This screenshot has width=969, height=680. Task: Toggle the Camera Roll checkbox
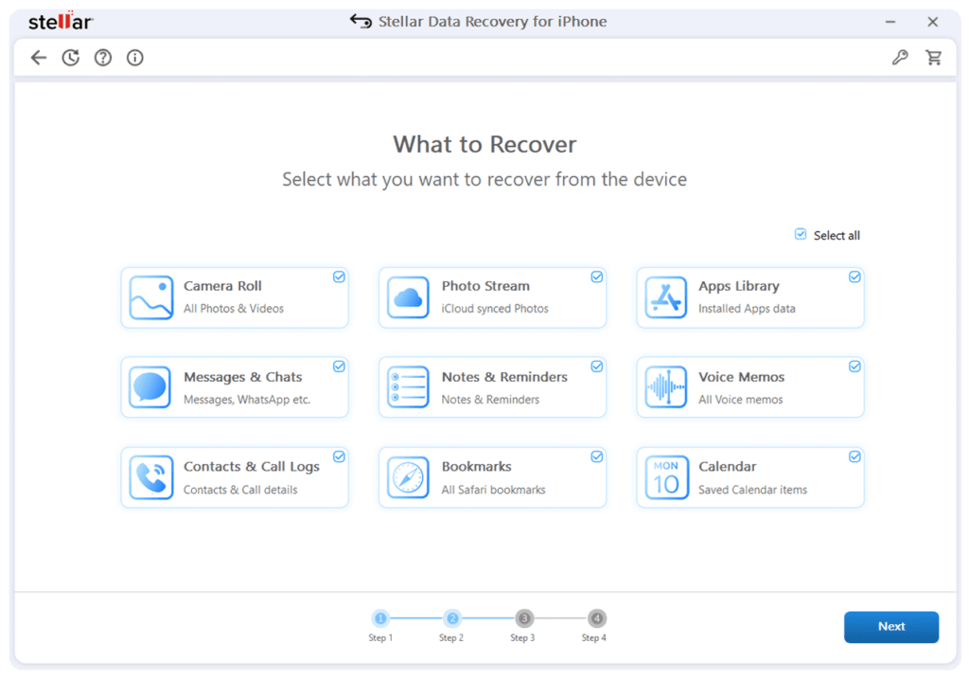[340, 277]
